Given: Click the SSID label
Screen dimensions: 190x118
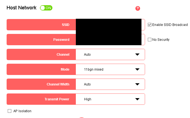Looking at the screenshot, I should tap(66, 25).
